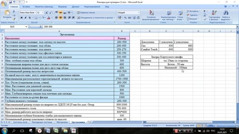Viewport: 239px width, 134px height.
Task: Click the Copy icon
Action: point(14,15)
